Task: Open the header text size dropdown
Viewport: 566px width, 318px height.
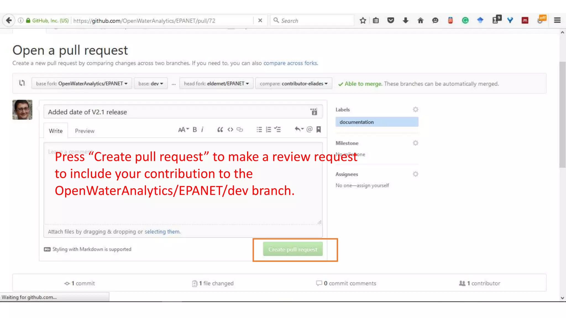Action: point(184,129)
